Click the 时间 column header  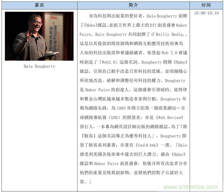coord(206,5)
